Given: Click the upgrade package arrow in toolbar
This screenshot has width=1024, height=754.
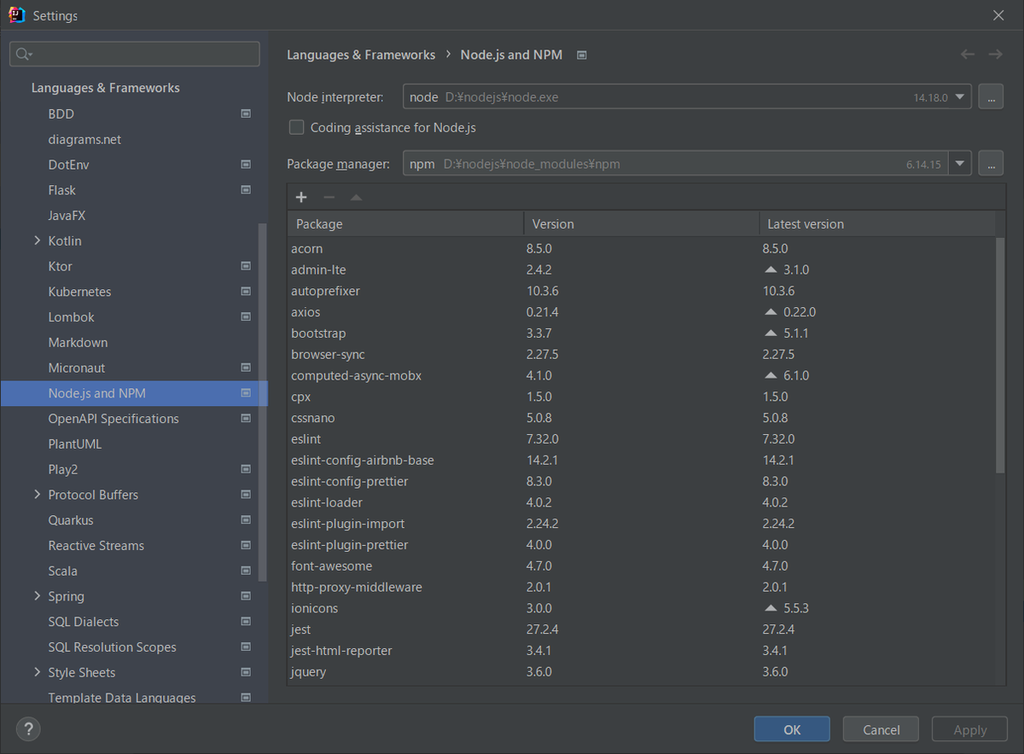Looking at the screenshot, I should click(356, 197).
